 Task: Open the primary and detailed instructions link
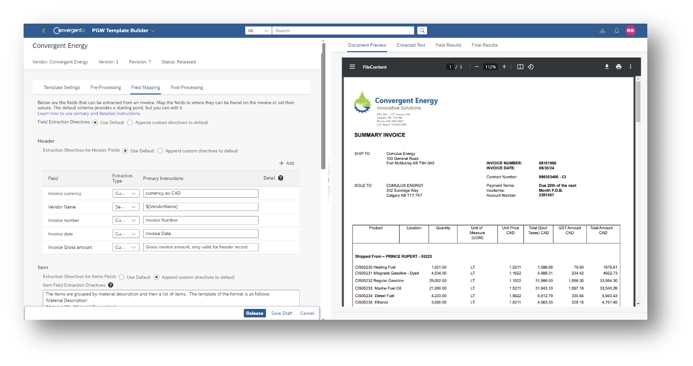(88, 113)
